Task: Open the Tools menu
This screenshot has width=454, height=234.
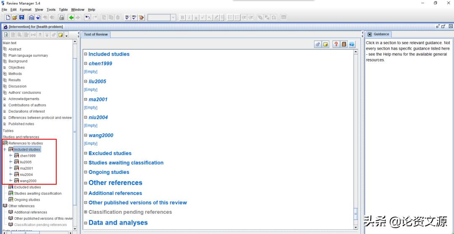Action: tap(51, 10)
